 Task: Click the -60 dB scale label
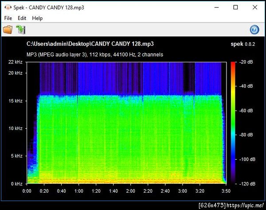pos(246,110)
